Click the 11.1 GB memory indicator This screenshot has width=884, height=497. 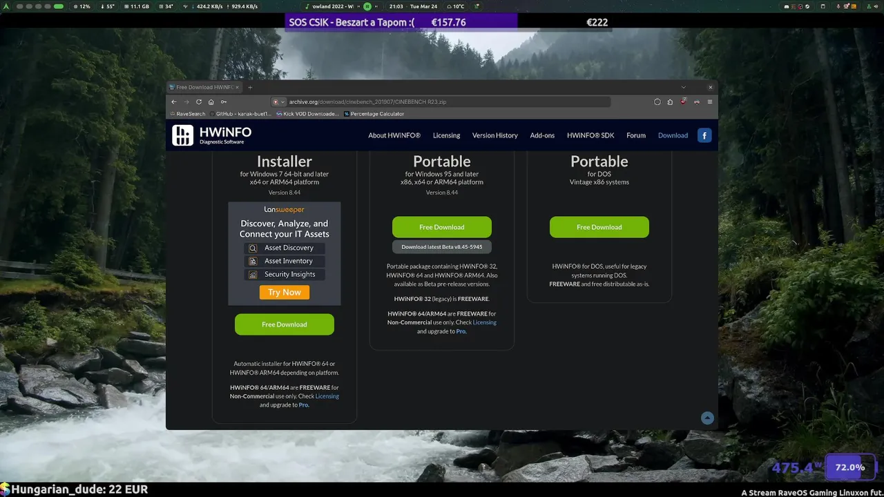click(x=135, y=6)
